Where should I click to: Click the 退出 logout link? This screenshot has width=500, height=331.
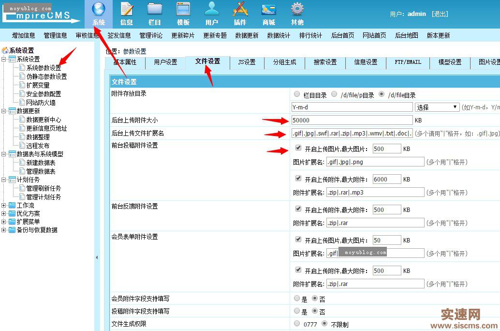(x=440, y=14)
